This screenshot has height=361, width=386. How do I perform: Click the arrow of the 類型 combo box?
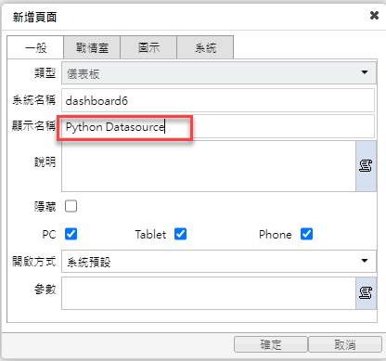pyautogui.click(x=365, y=72)
